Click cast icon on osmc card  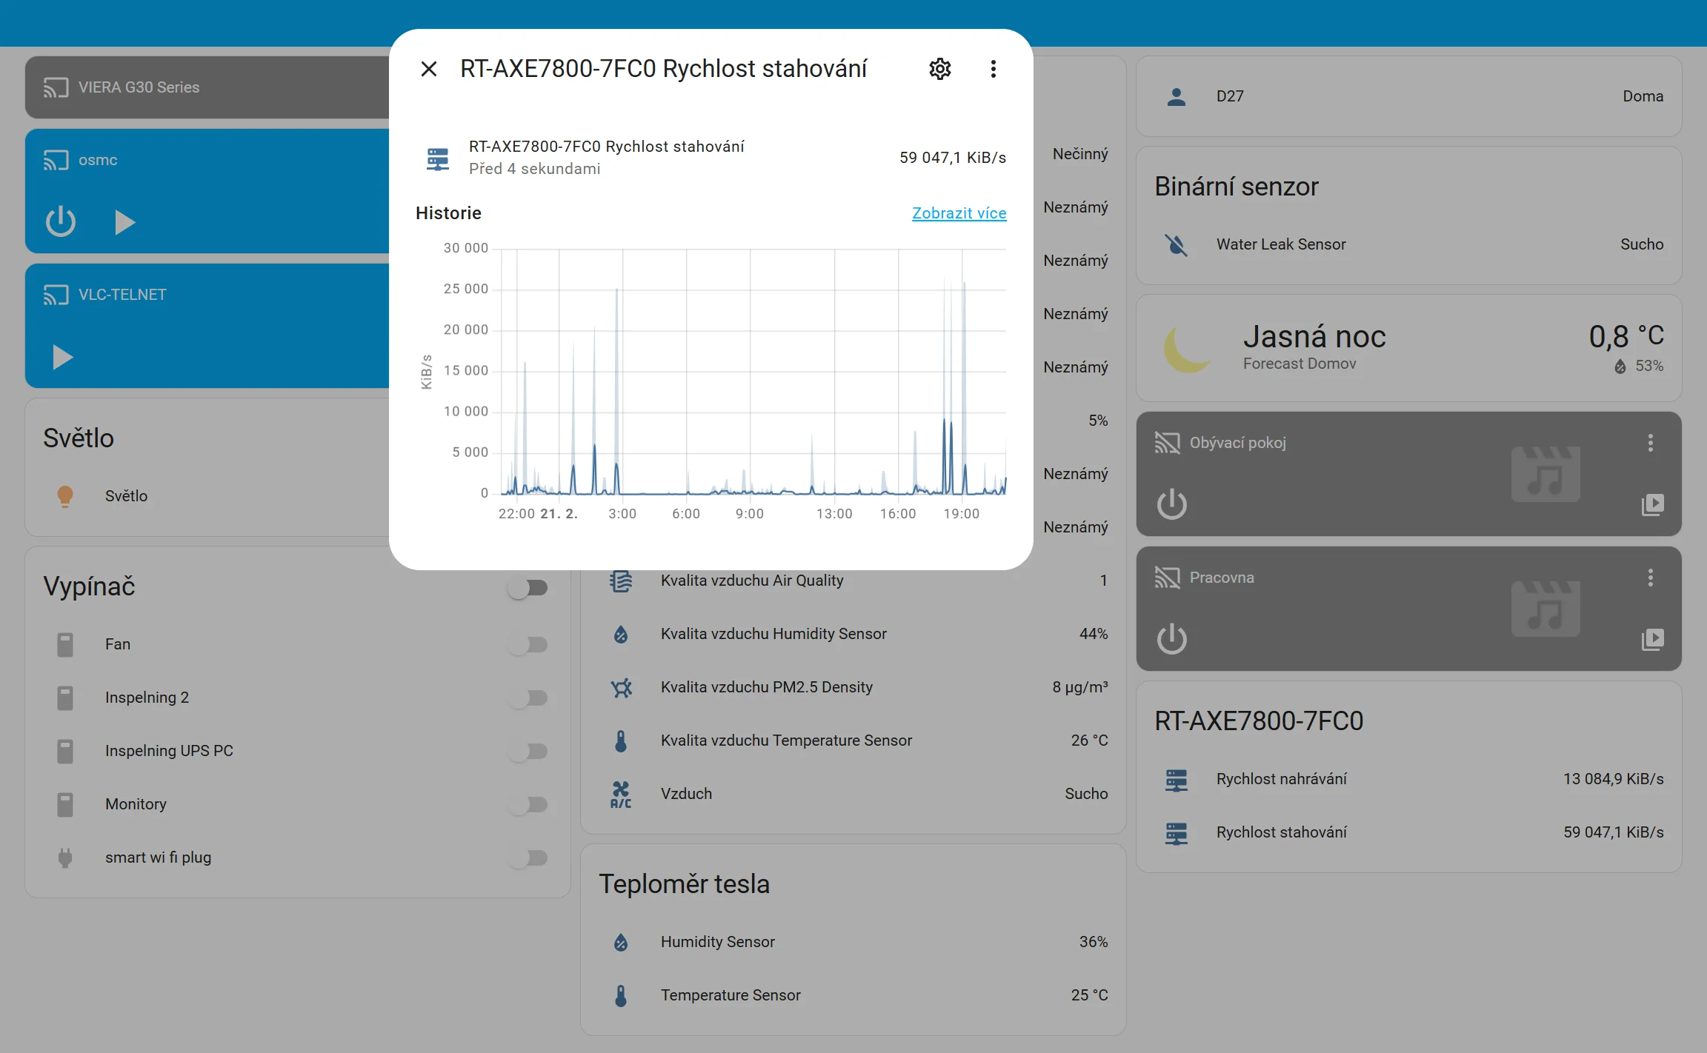(x=56, y=160)
